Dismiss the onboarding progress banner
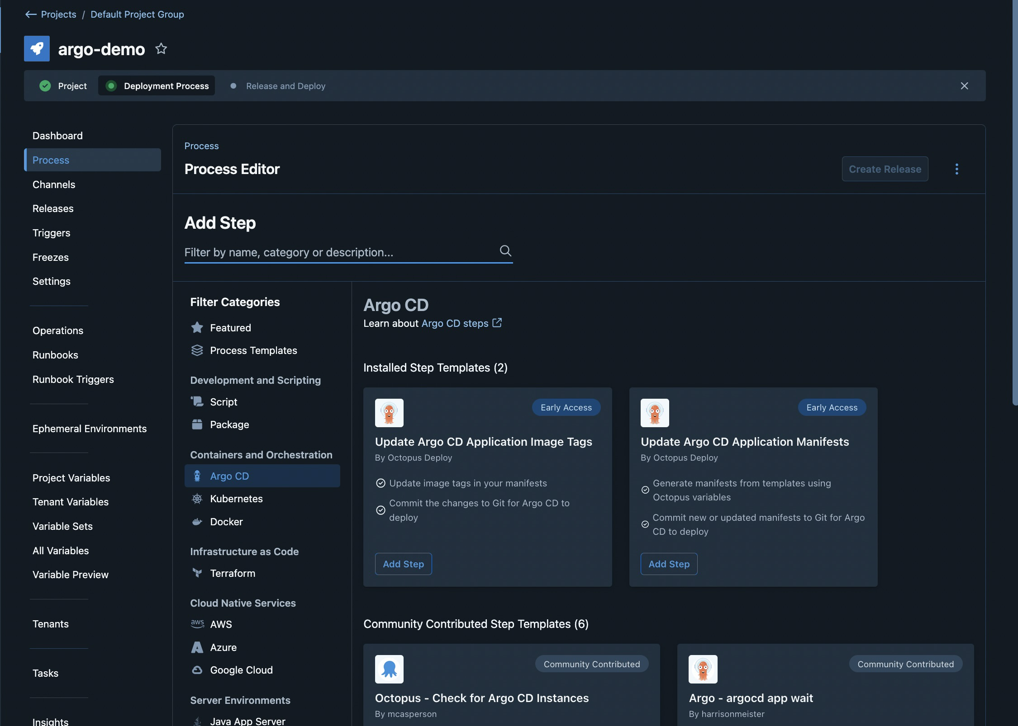Image resolution: width=1018 pixels, height=726 pixels. tap(964, 86)
